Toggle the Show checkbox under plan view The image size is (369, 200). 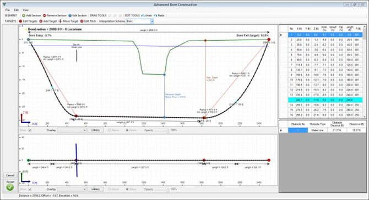(x=30, y=189)
